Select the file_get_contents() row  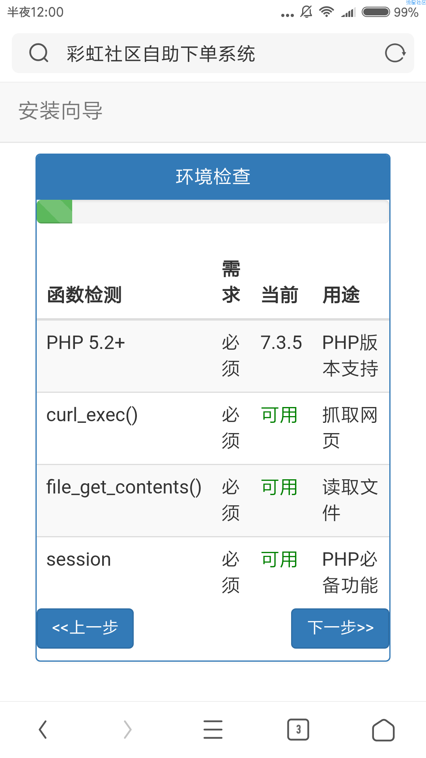213,501
